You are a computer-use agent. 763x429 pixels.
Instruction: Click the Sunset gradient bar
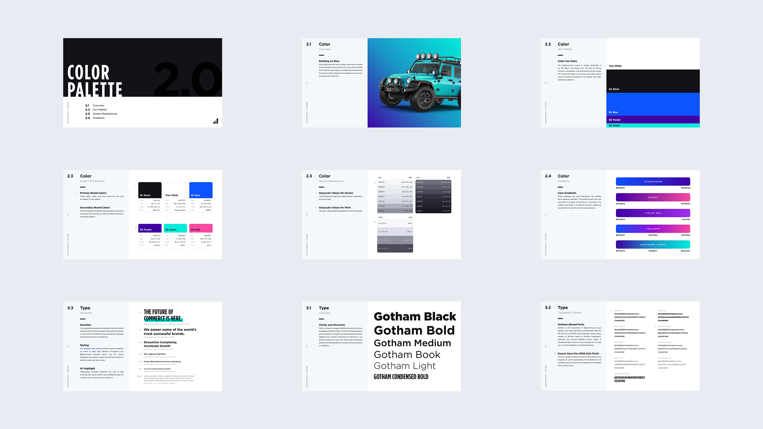point(653,197)
